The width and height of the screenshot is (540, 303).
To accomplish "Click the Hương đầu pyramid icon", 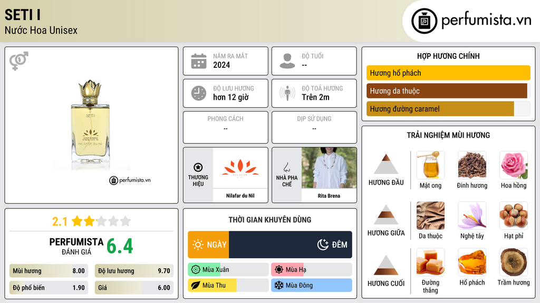I will 385,164.
